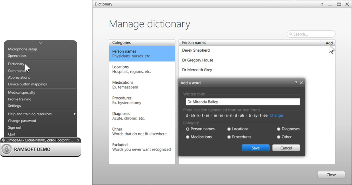Open help with Dictionary window question mark
Image resolution: width=352 pixels, height=185 pixels.
pyautogui.click(x=322, y=4)
